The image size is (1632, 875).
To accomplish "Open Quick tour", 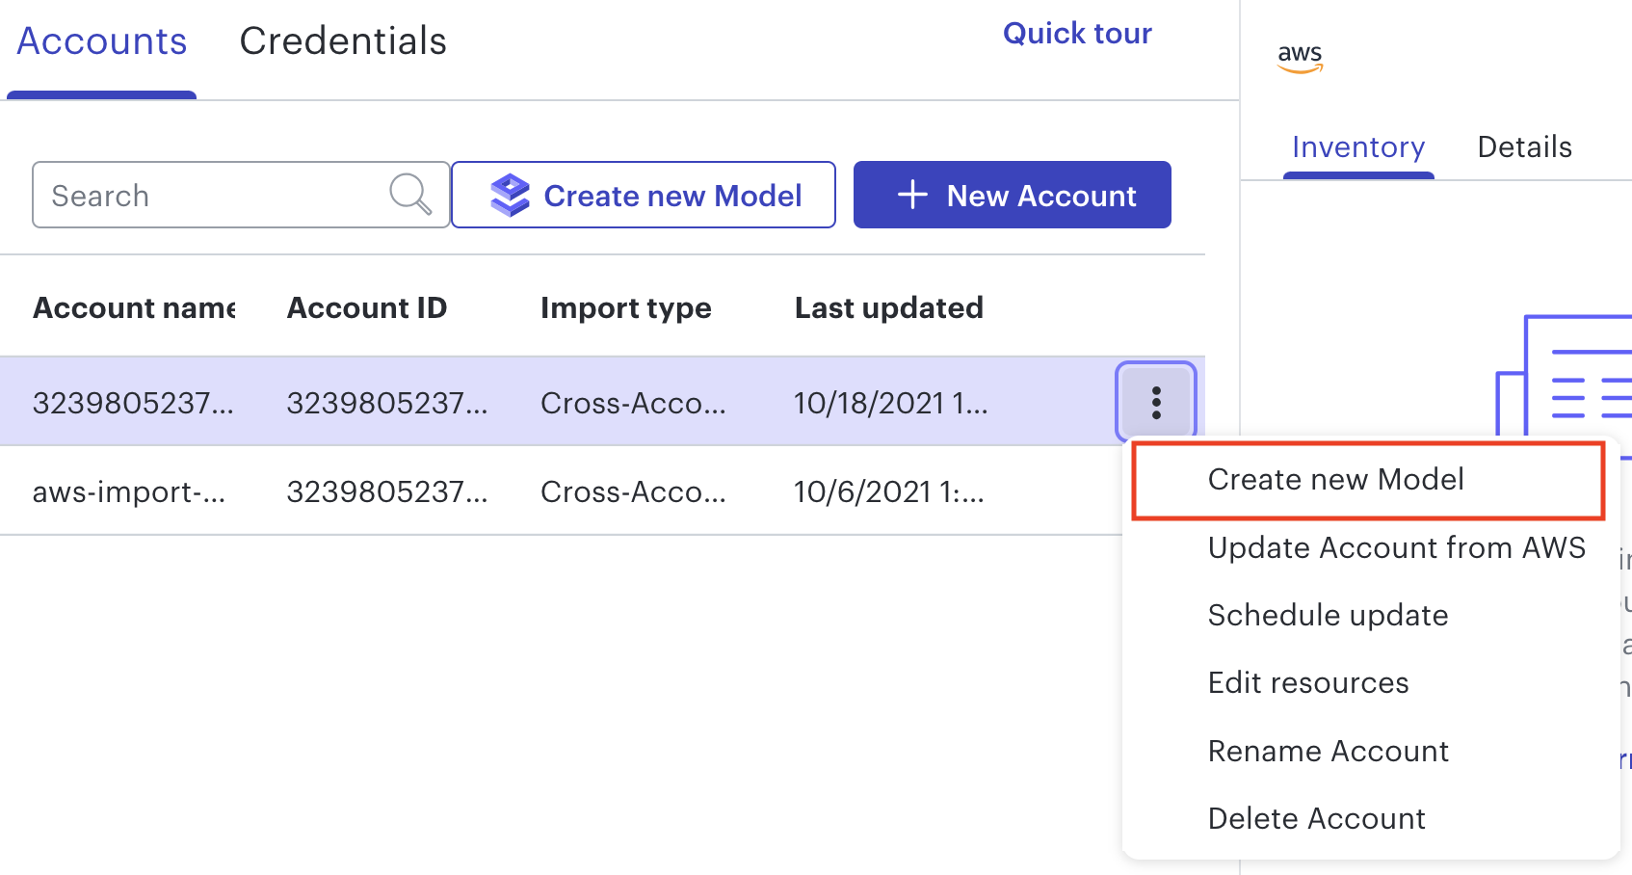I will click(x=1077, y=33).
